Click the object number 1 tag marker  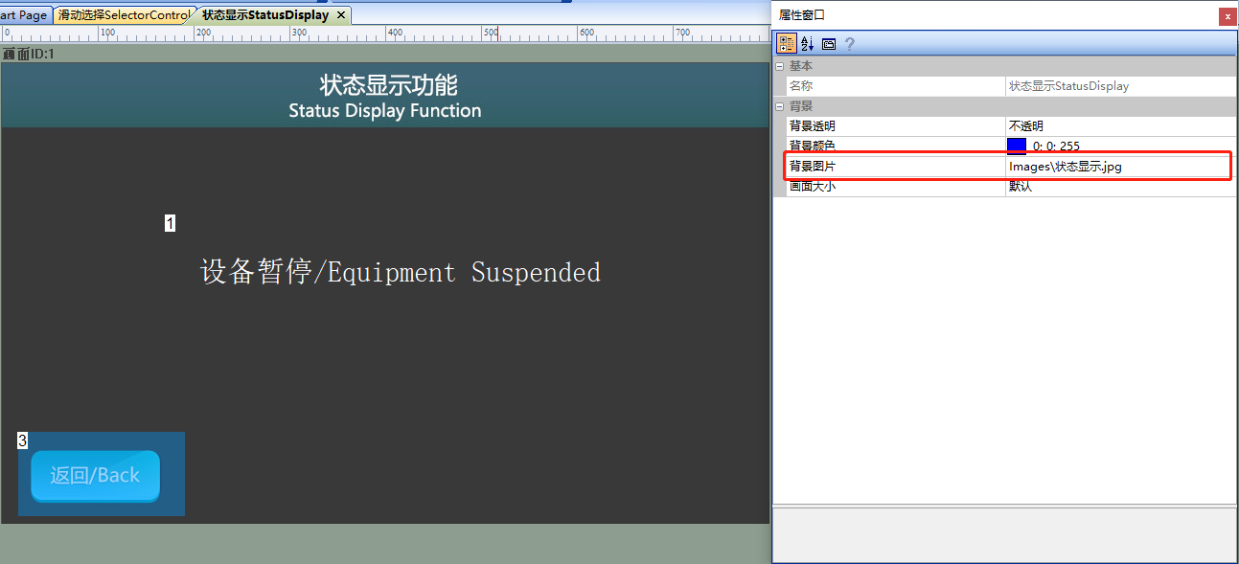tap(170, 223)
